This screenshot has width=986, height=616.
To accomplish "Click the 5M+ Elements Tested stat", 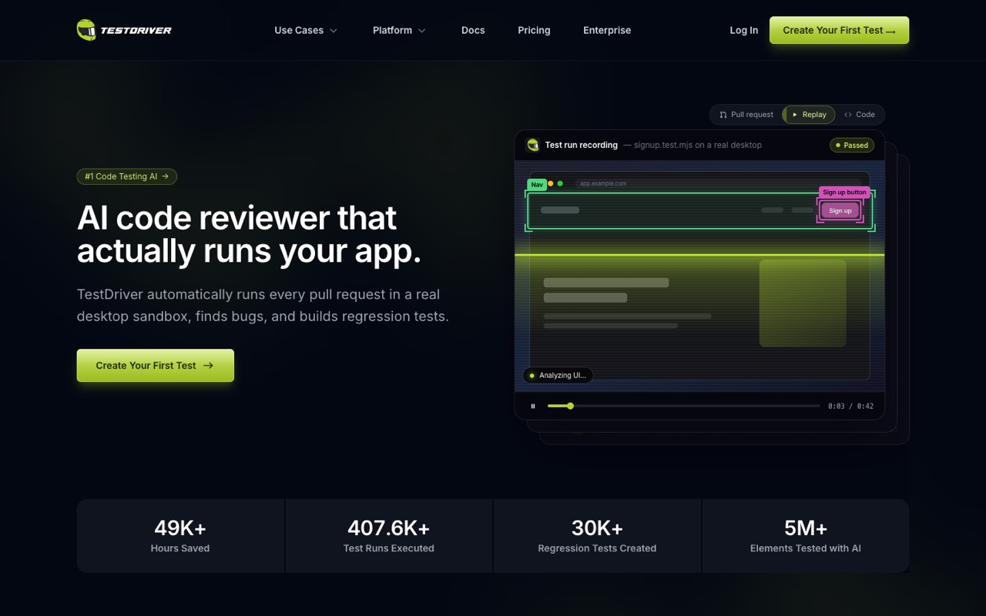I will [806, 536].
